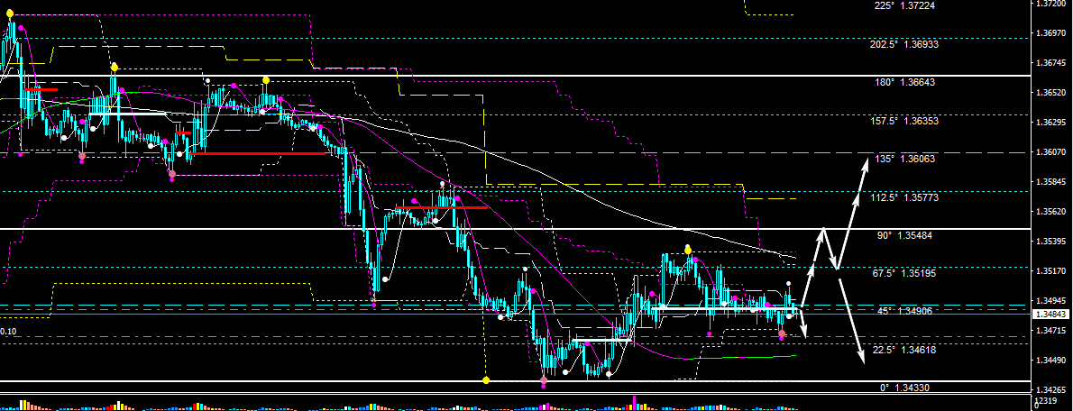Screen dimensions: 1073x411
Task: Select the 180° 1.36643 level label
Action: (904, 82)
